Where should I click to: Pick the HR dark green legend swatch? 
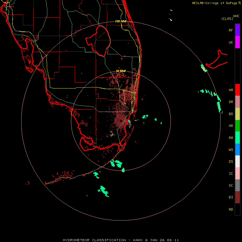tap(237, 126)
